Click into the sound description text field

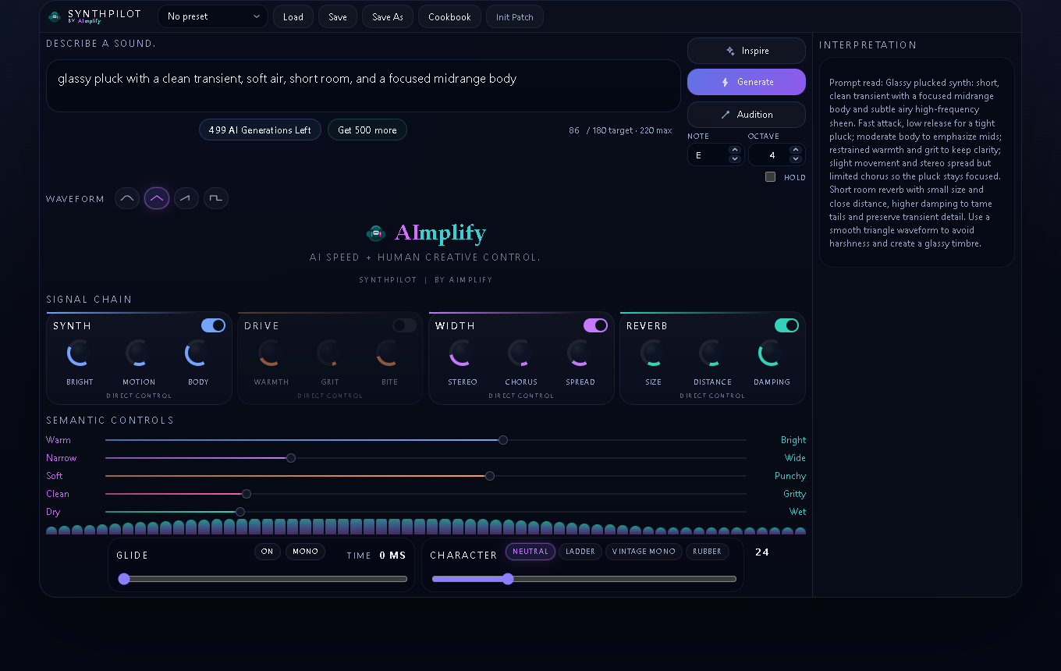(x=363, y=86)
